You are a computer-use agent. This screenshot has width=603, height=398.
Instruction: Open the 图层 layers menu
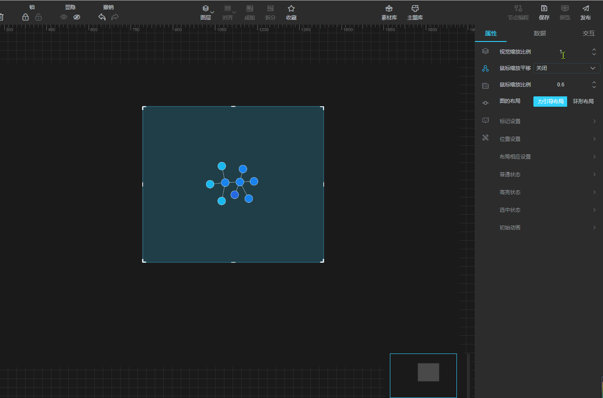point(206,13)
